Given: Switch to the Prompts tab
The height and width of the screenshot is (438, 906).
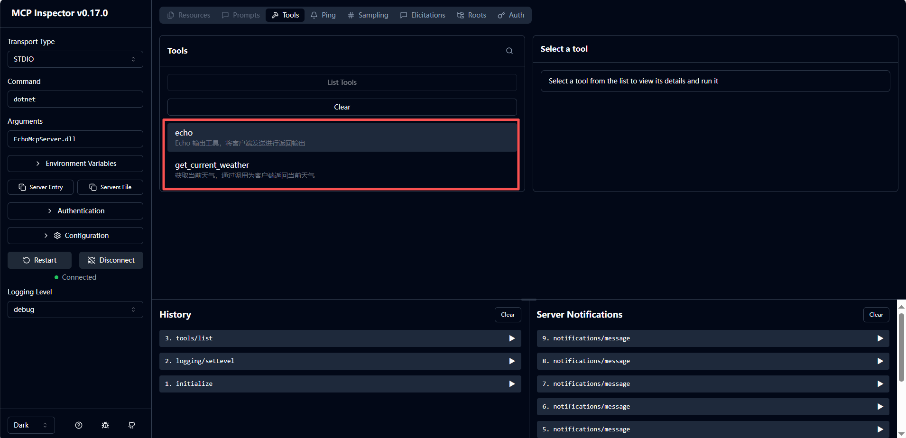Looking at the screenshot, I should 241,15.
